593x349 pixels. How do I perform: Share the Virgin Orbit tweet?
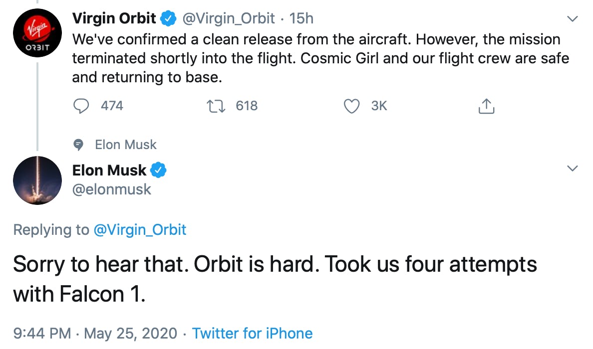(x=486, y=106)
